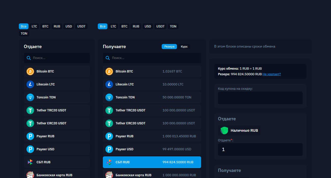Screen dimensions: 331x178
Task: Switch Получаете list to Резерв view
Action: click(169, 47)
